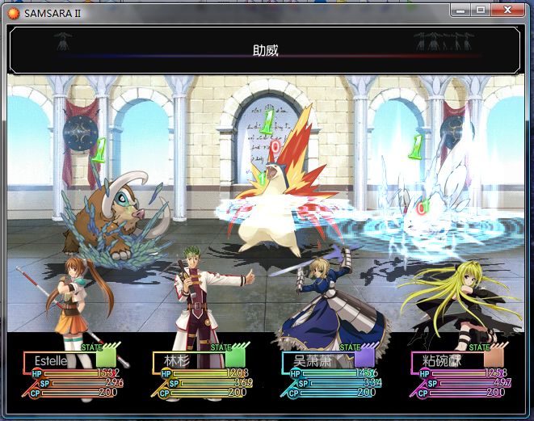Click 粘碗酥's HP icon

click(424, 374)
